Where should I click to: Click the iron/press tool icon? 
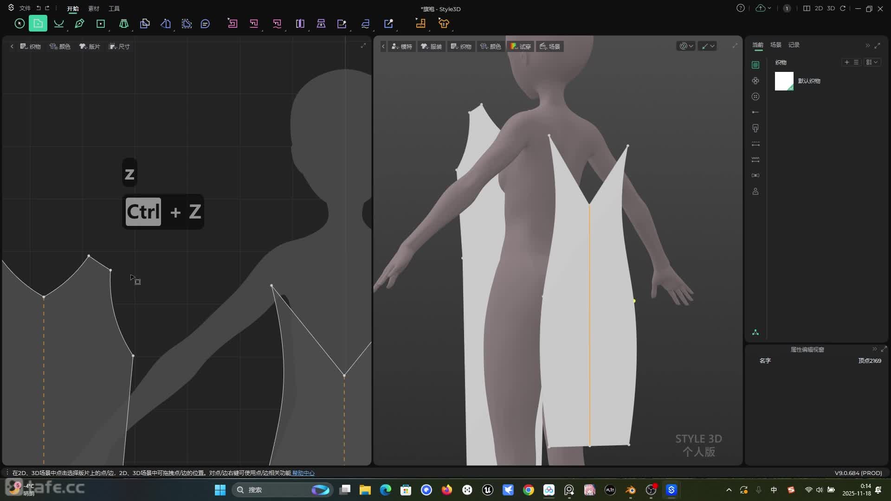click(365, 23)
